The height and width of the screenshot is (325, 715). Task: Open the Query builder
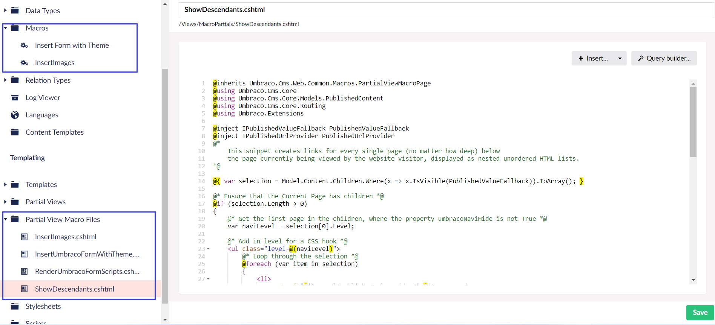(664, 59)
